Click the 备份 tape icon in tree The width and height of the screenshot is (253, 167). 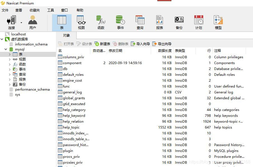15,84
